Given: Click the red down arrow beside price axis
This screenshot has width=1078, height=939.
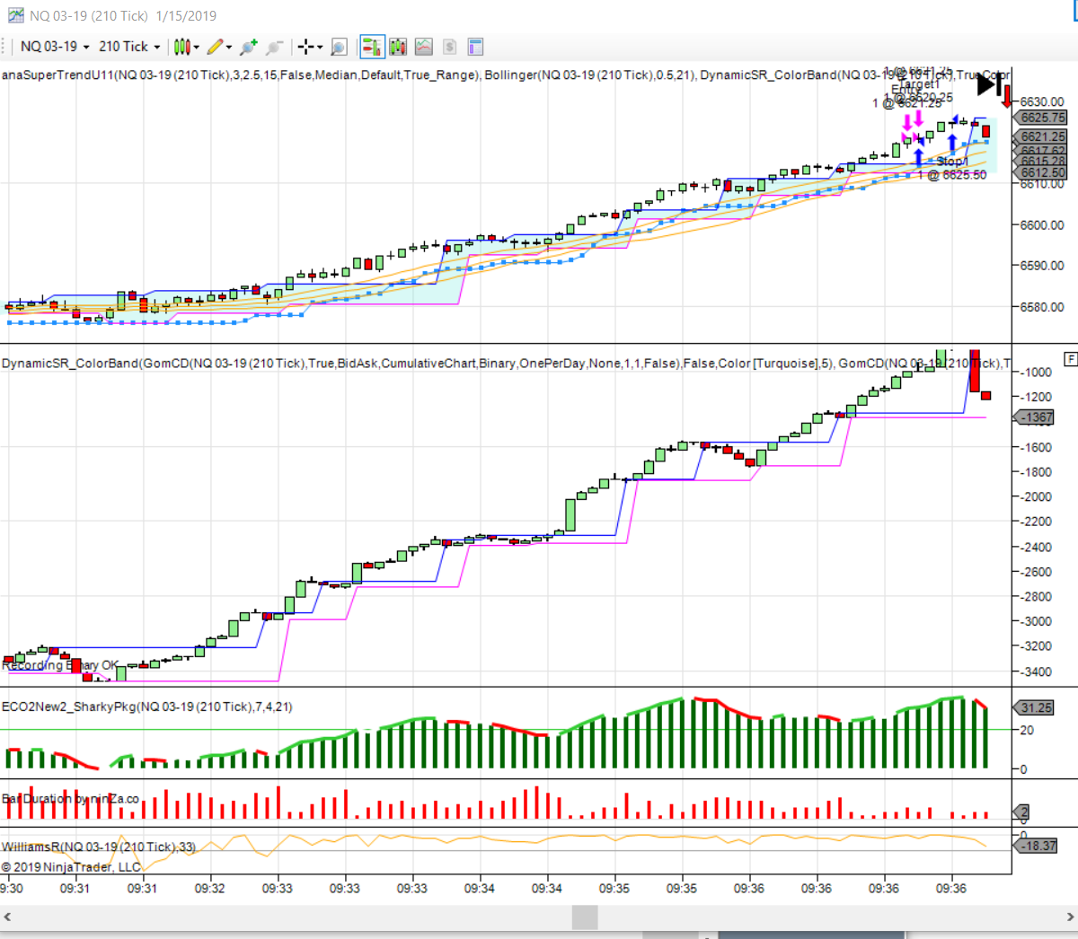Looking at the screenshot, I should (x=1007, y=96).
